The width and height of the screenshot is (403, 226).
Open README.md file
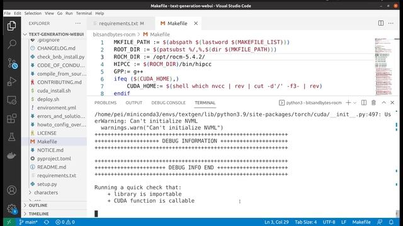[x=52, y=167]
